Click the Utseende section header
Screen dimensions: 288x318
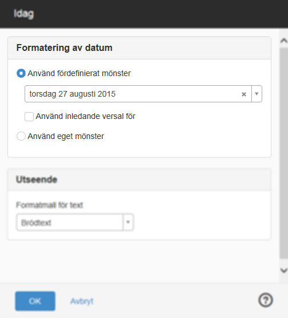point(139,180)
